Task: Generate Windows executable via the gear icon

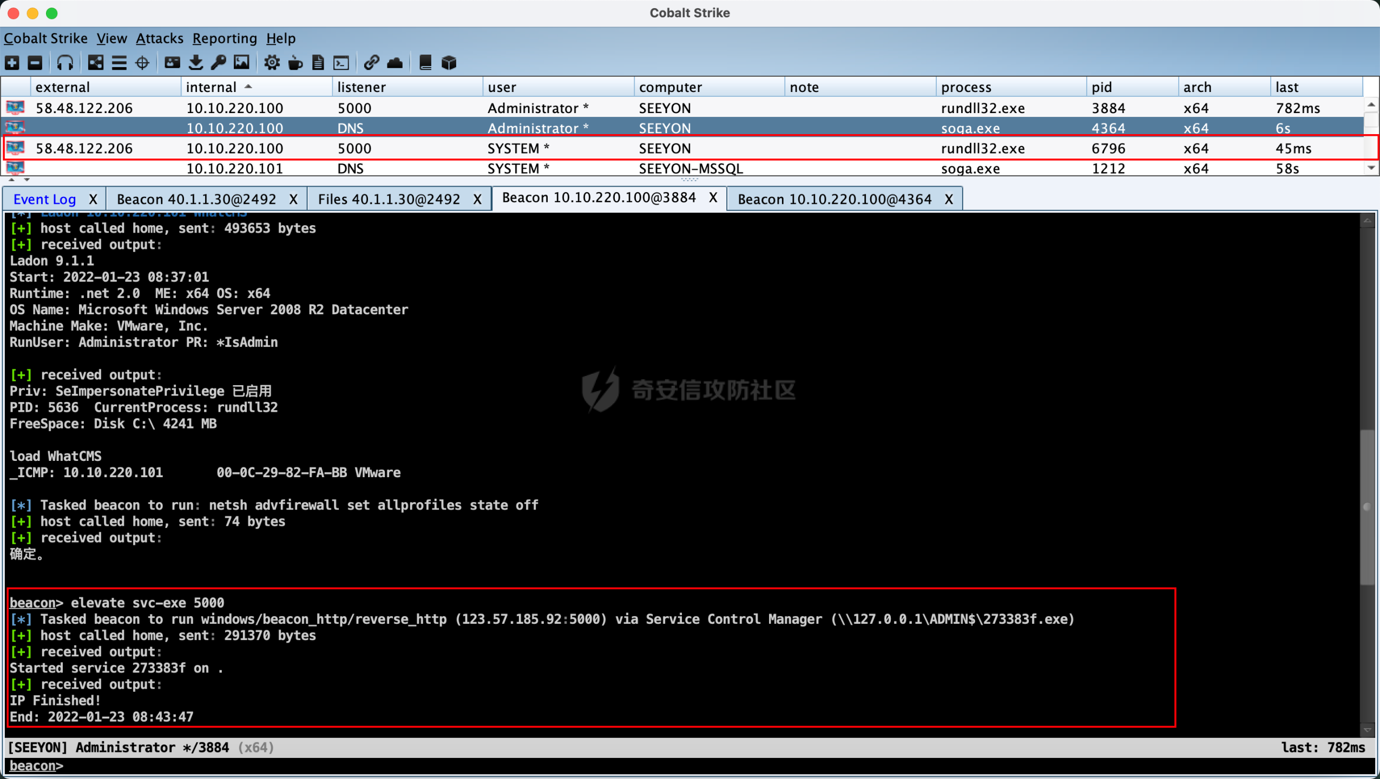Action: coord(272,63)
